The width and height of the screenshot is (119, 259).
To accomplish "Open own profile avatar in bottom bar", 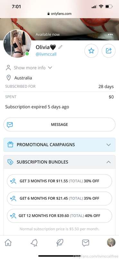I will tap(111, 242).
